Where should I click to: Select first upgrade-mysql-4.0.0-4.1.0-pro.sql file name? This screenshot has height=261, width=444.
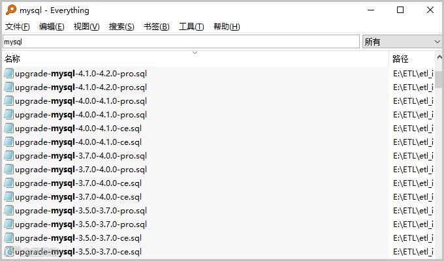pyautogui.click(x=81, y=101)
